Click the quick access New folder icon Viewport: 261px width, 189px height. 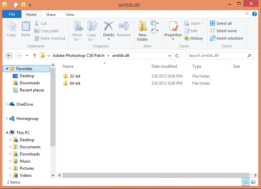coord(23,5)
